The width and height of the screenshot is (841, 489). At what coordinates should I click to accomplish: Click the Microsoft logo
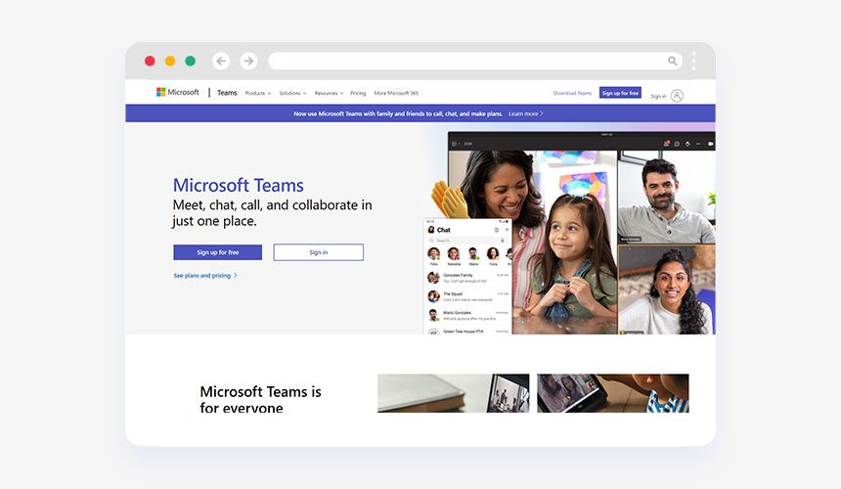(x=178, y=92)
